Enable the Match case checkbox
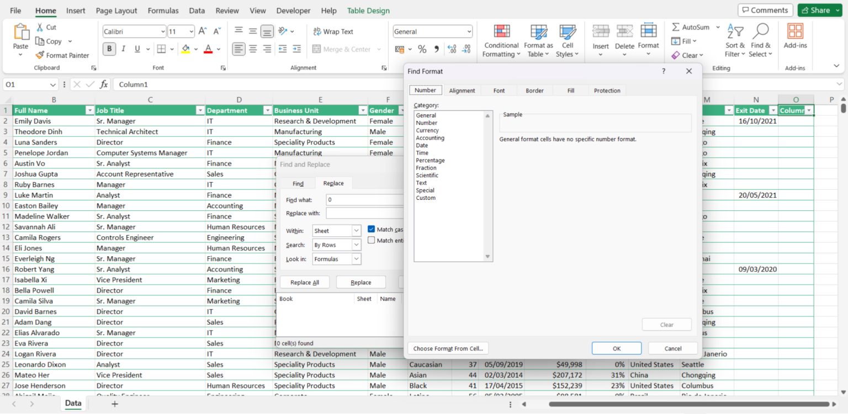 (372, 229)
